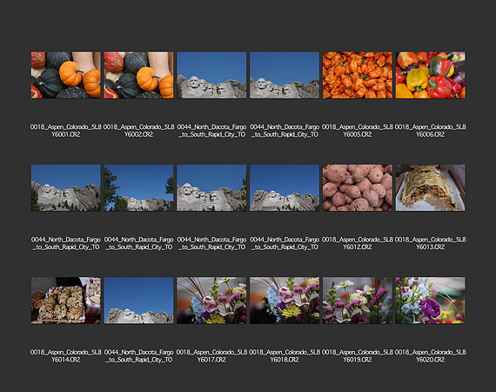Click the North_Dacota_Fargo filename beside the Y6014.CR2 label
Image resolution: width=496 pixels, height=392 pixels.
(x=138, y=356)
